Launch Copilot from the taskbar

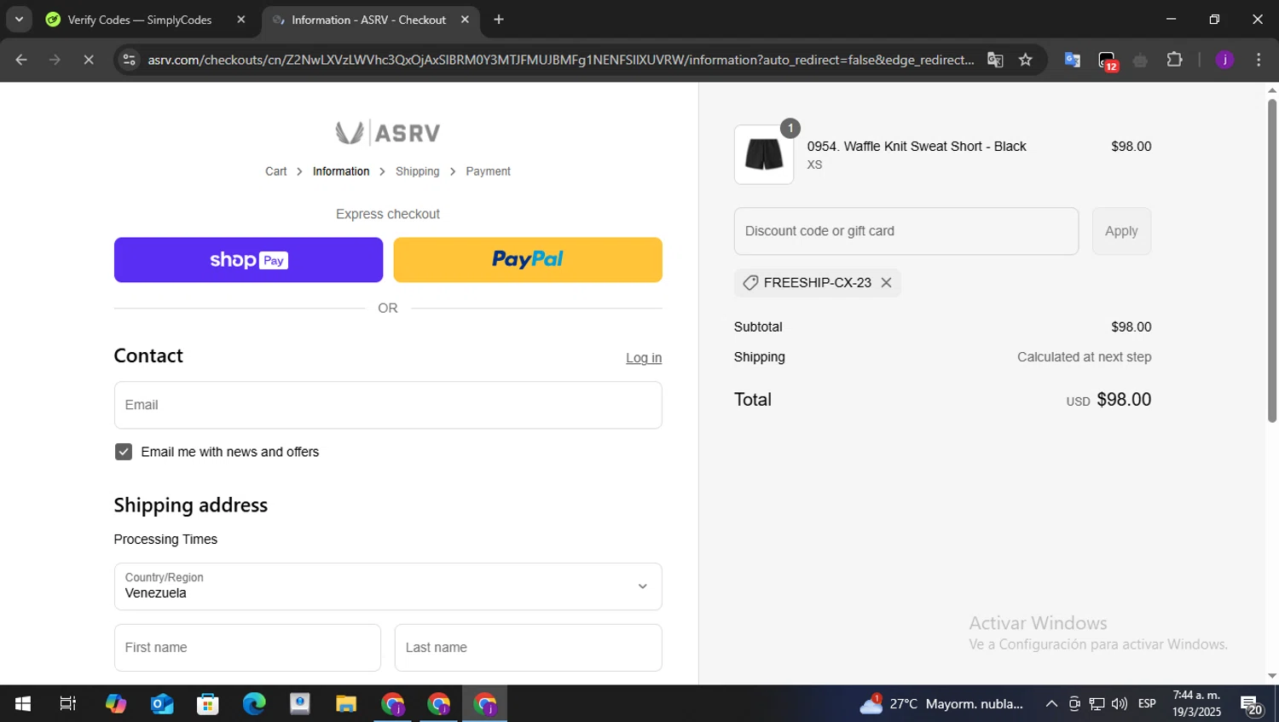116,704
